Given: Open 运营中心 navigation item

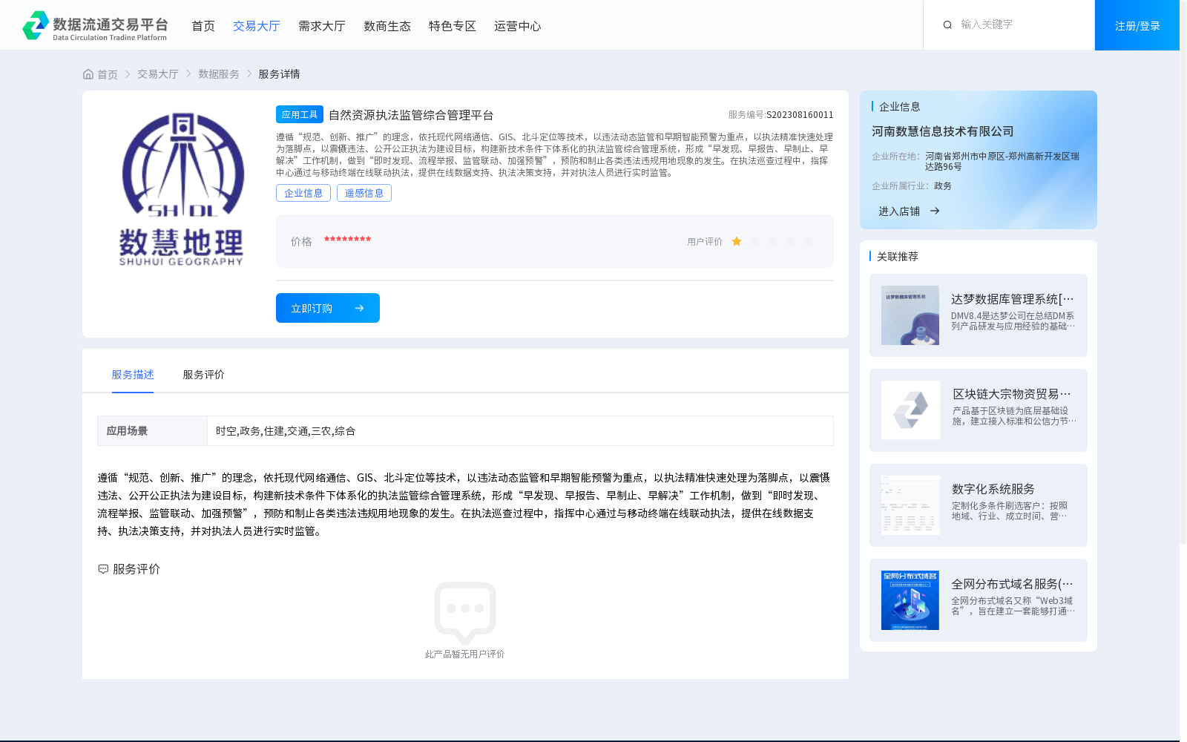Looking at the screenshot, I should coord(518,26).
